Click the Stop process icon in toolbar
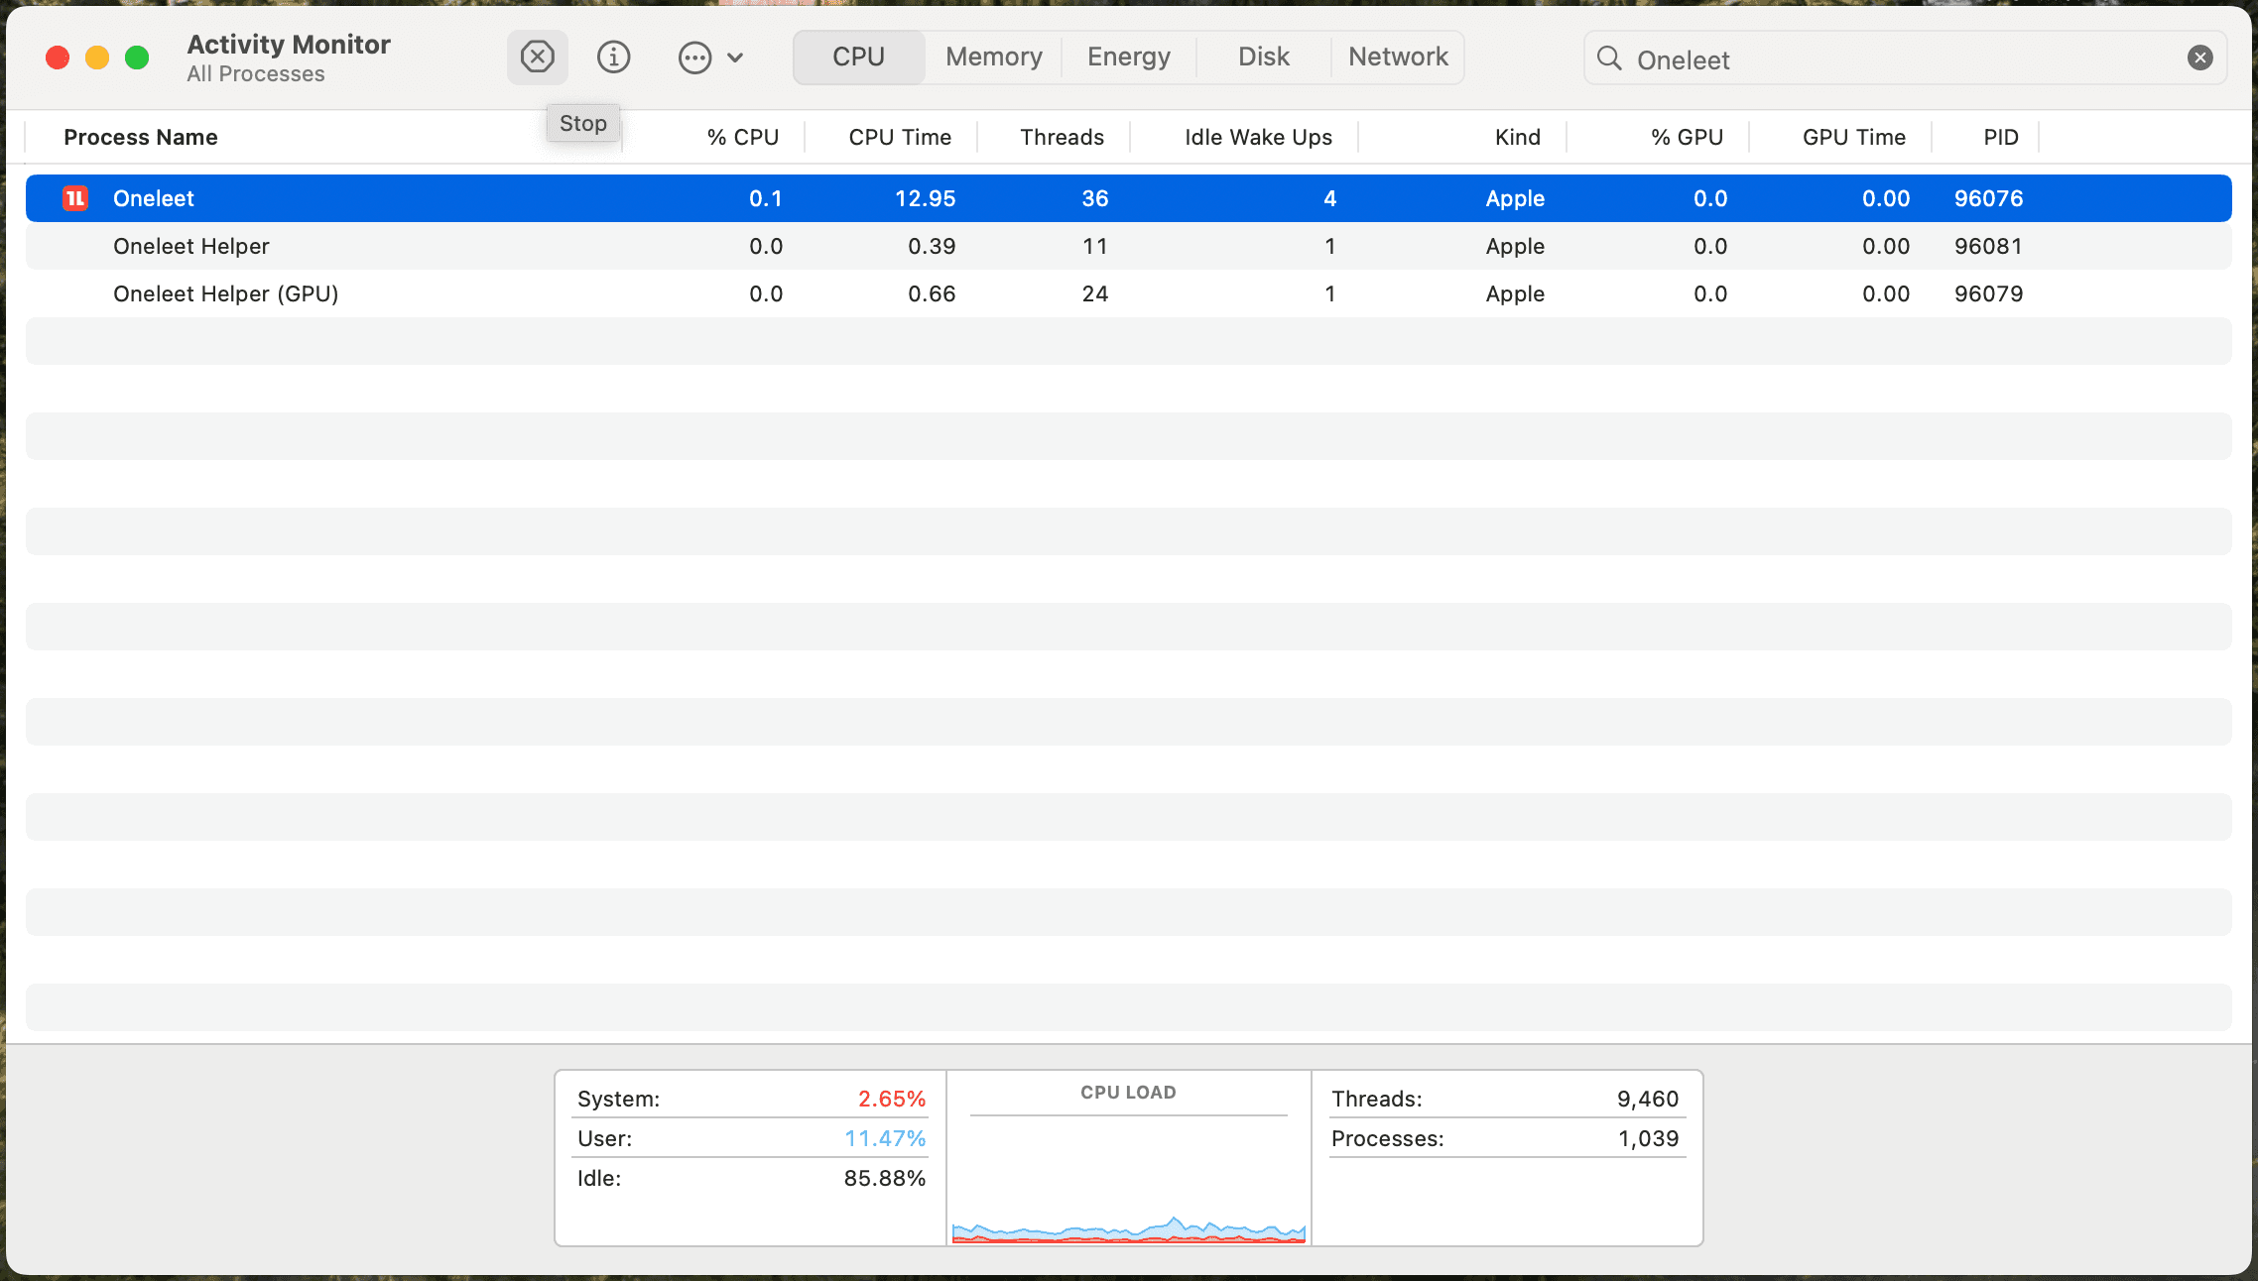The height and width of the screenshot is (1281, 2258). click(x=537, y=57)
